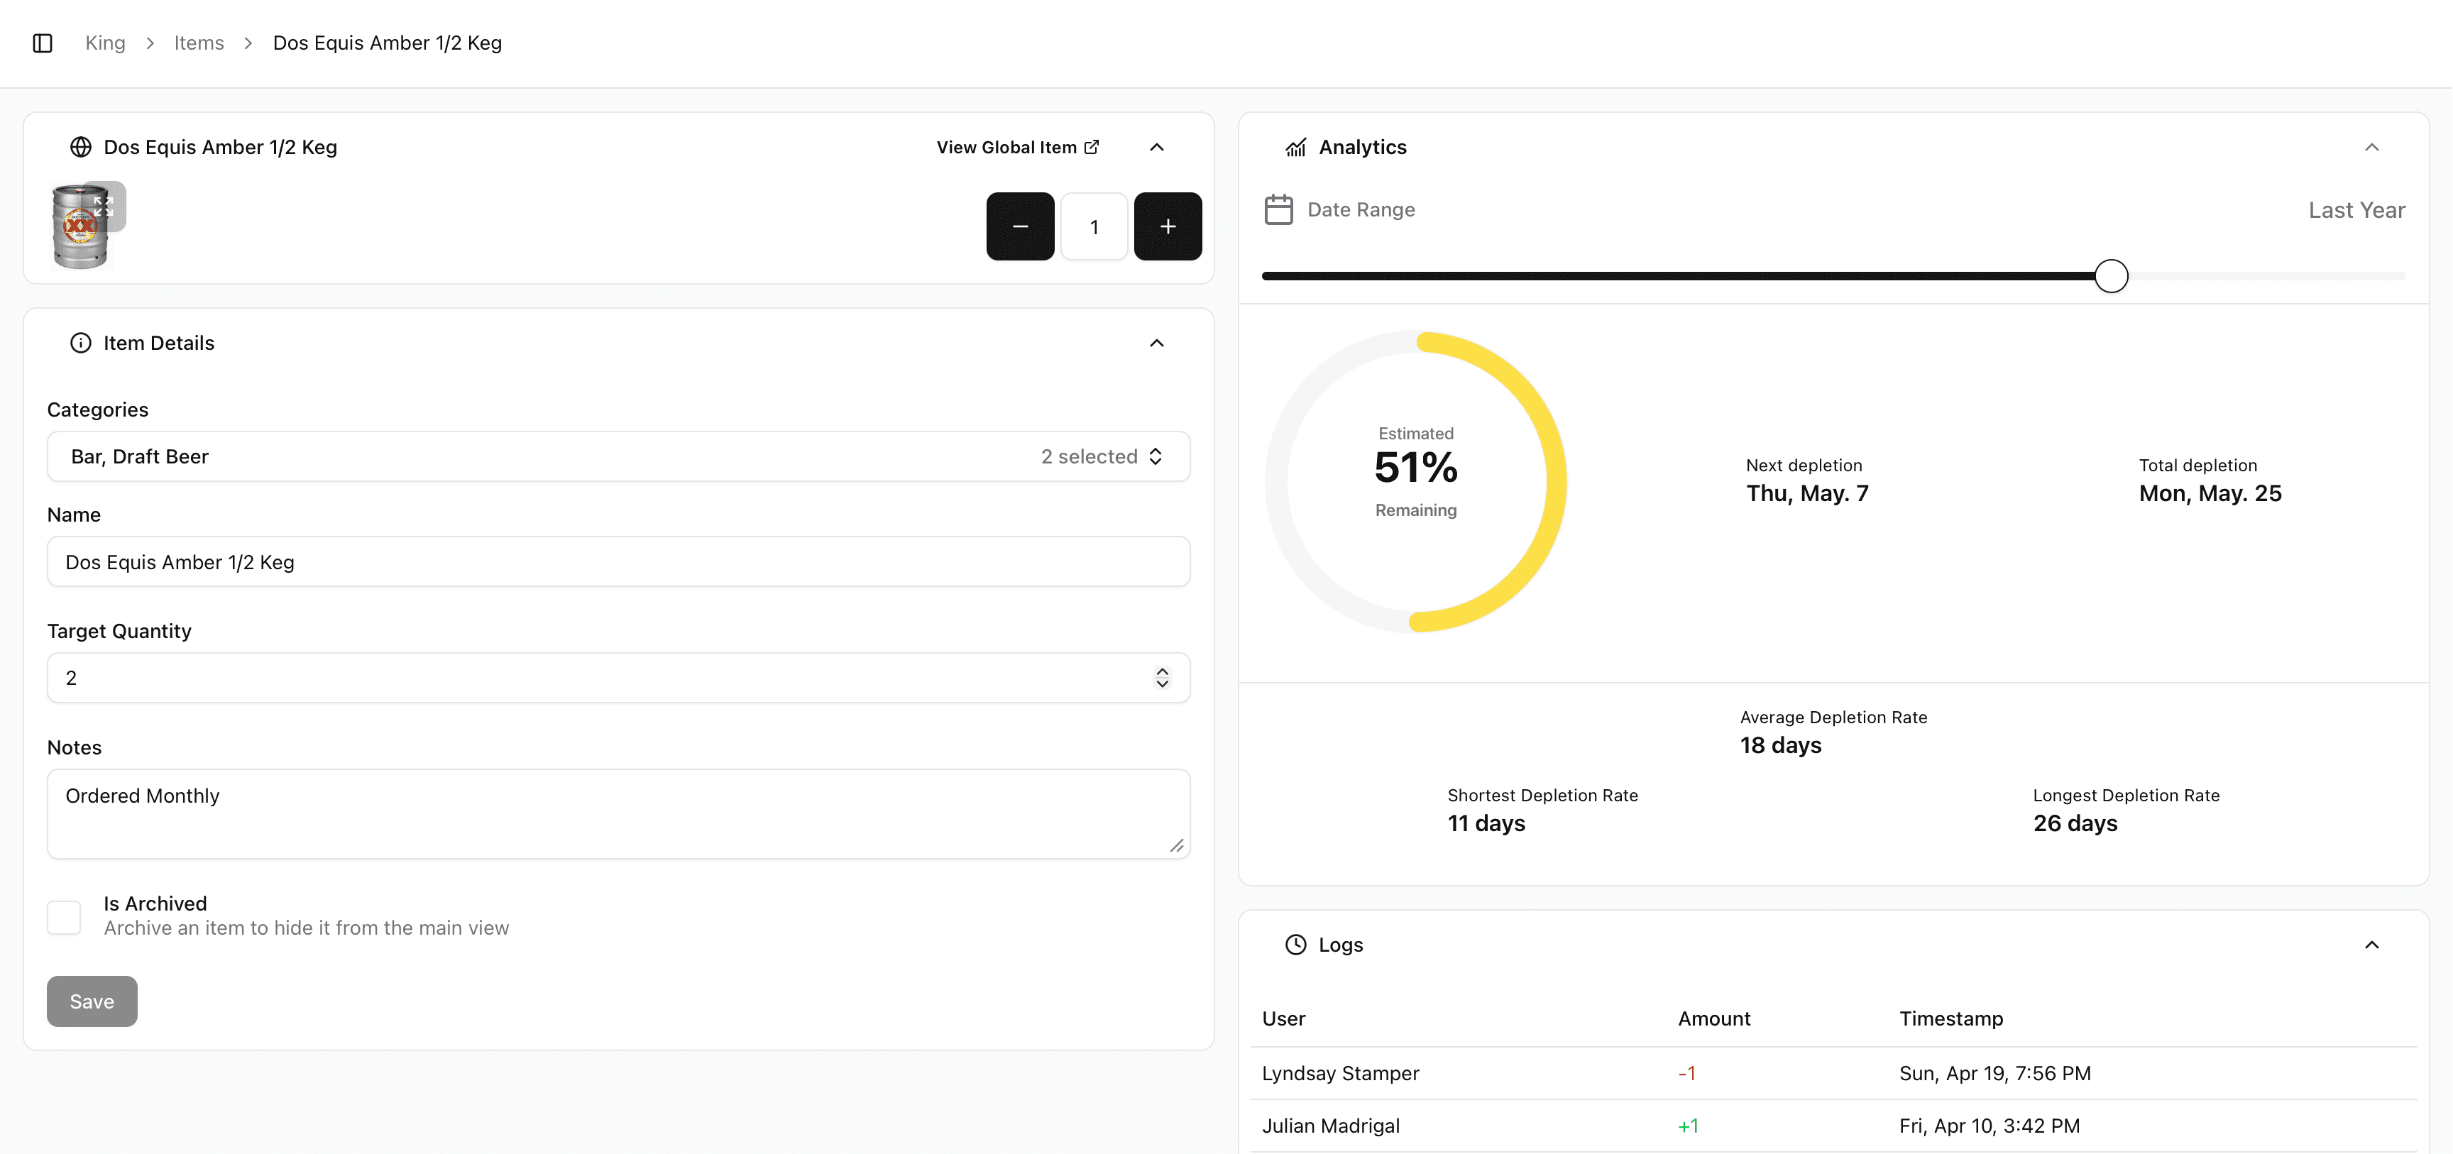The height and width of the screenshot is (1154, 2453).
Task: Select the Julian Madrigal log row
Action: pyautogui.click(x=1833, y=1126)
